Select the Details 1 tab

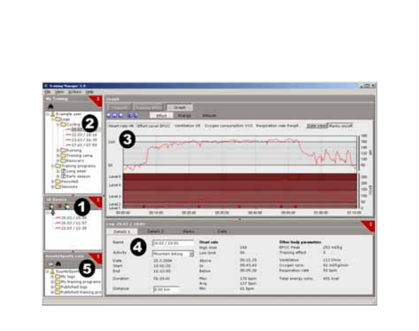tap(122, 231)
